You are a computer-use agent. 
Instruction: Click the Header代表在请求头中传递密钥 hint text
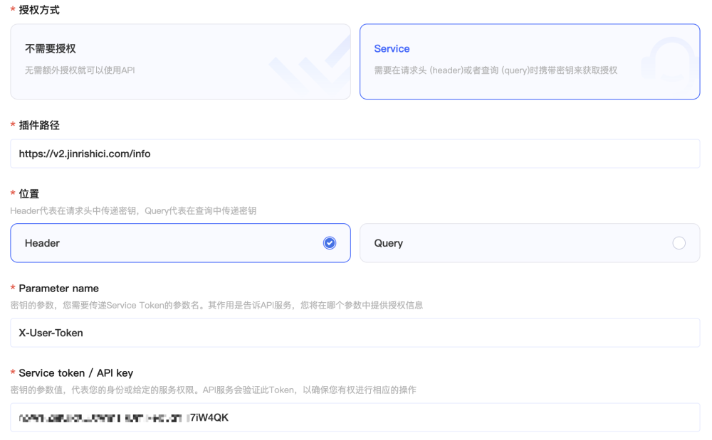tap(133, 210)
